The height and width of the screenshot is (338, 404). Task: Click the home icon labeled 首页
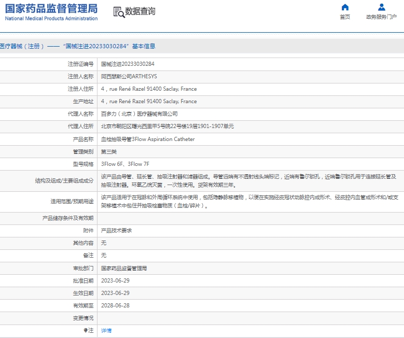(345, 7)
